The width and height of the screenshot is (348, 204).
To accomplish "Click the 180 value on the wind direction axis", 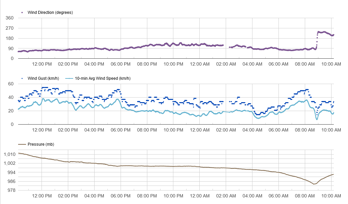I will [10, 39].
